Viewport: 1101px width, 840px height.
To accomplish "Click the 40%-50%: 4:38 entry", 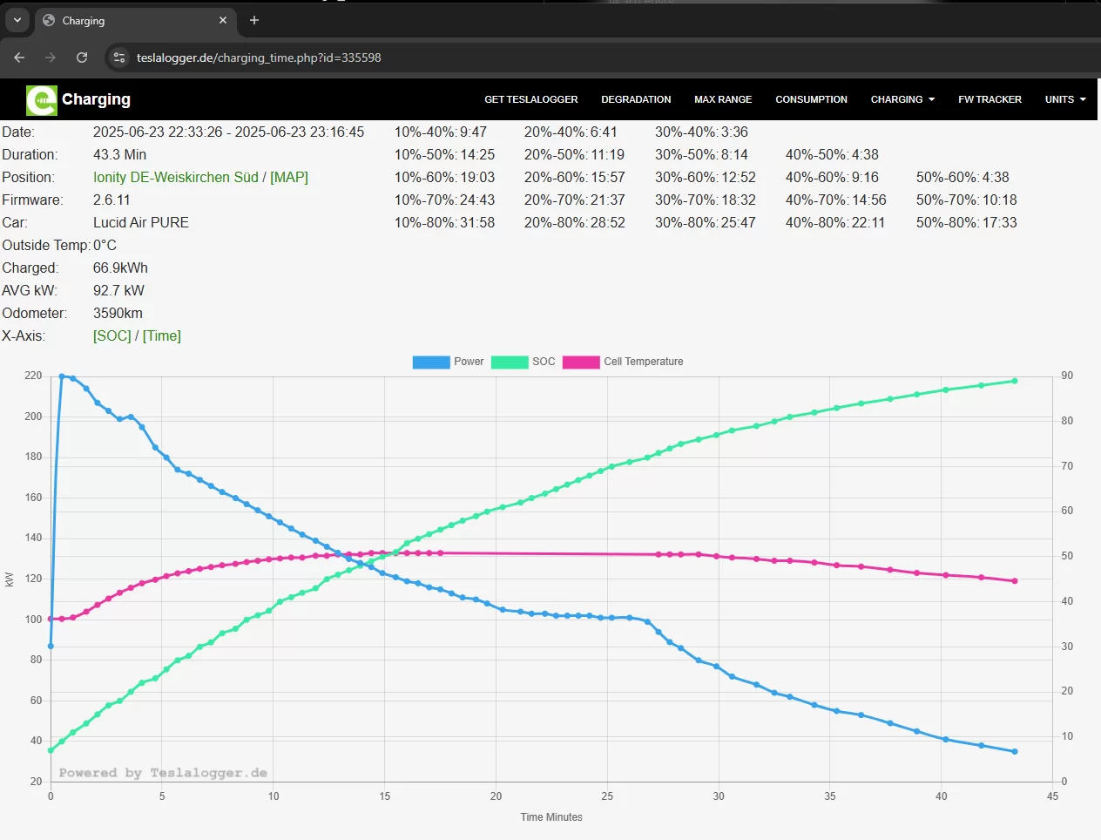I will [x=832, y=154].
